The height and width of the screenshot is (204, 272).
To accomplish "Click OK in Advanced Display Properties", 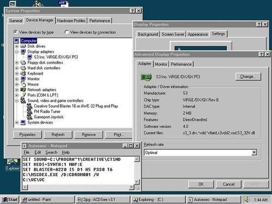I will coord(201,184).
